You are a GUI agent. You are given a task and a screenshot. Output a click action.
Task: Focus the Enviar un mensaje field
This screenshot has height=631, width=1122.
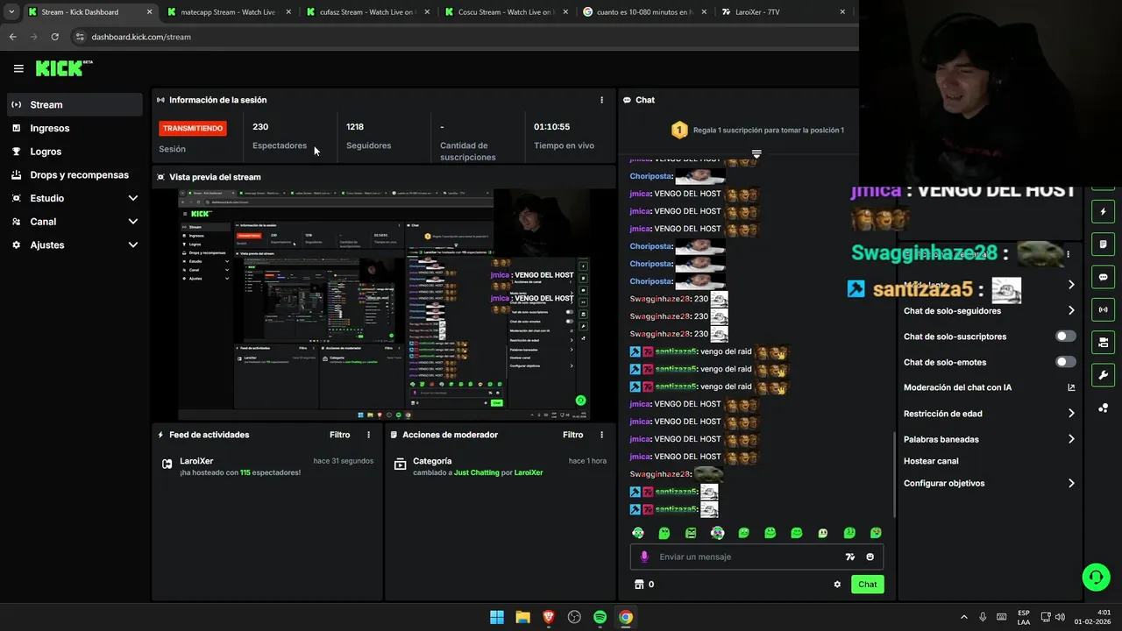(745, 557)
